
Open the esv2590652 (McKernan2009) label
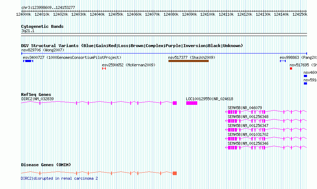pos(129,65)
